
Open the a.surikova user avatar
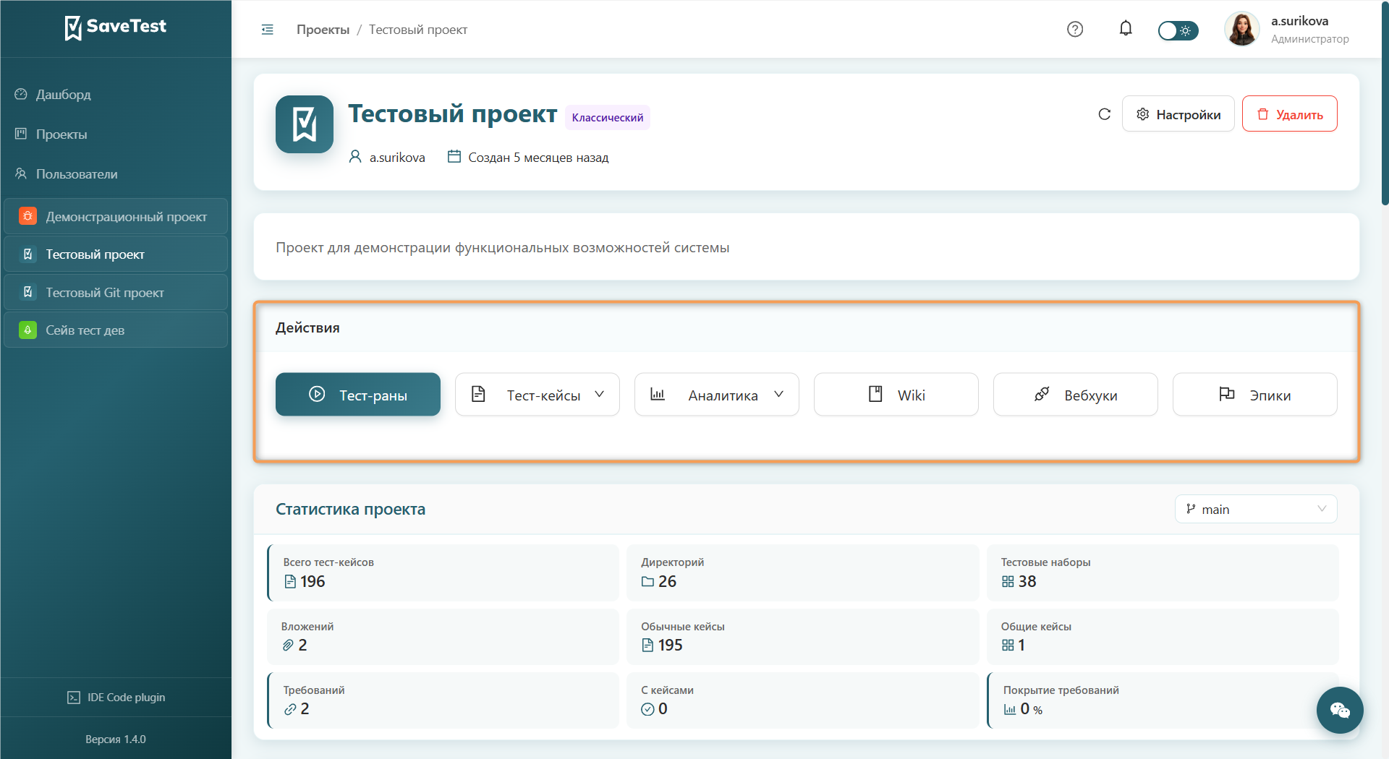tap(1242, 30)
